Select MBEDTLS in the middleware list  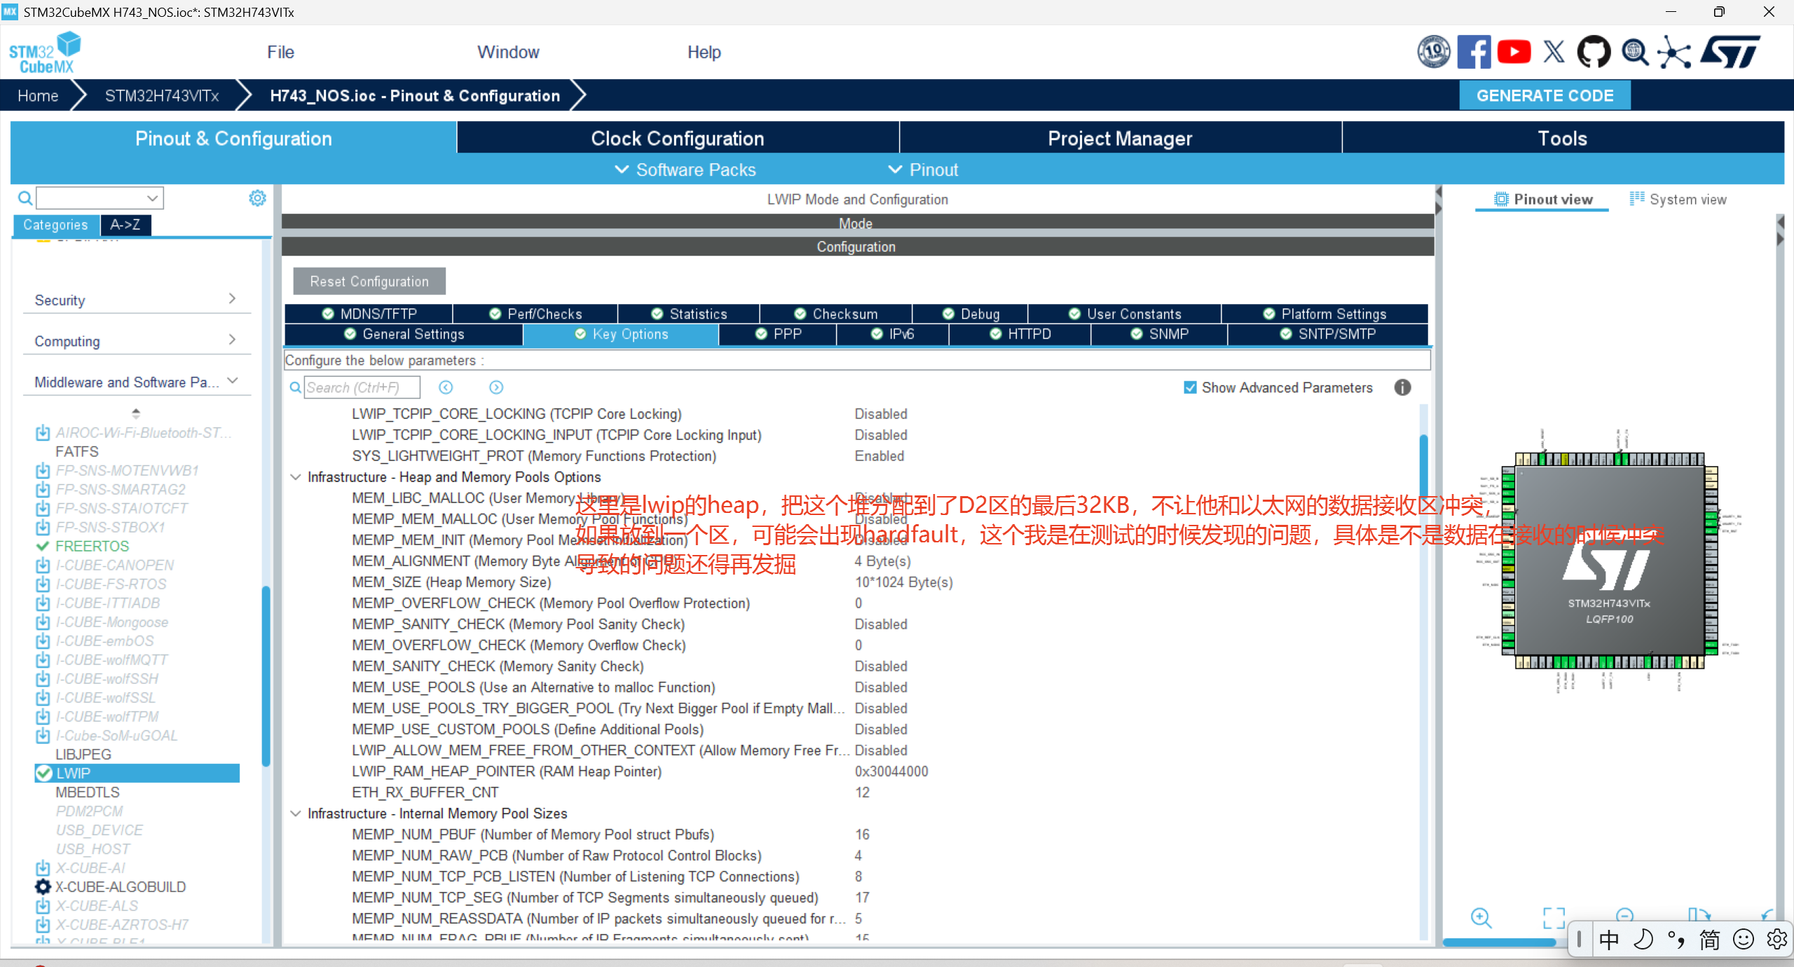pyautogui.click(x=88, y=792)
